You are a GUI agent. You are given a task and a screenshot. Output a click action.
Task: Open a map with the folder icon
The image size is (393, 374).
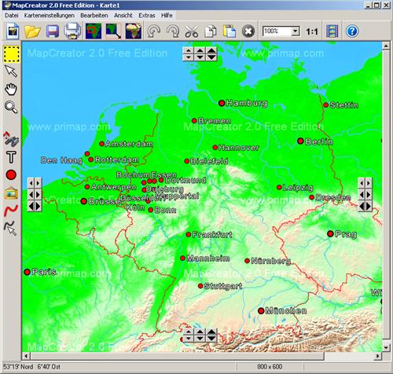click(x=32, y=31)
